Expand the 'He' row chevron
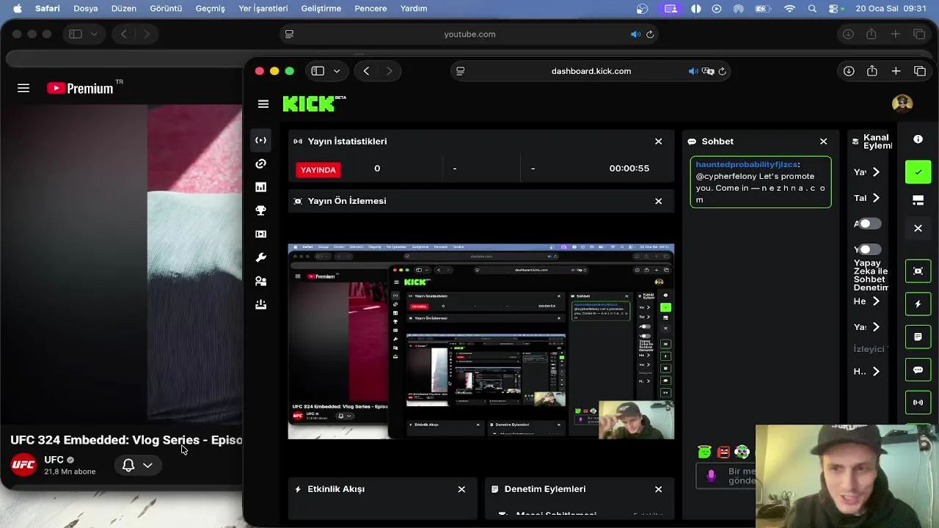 (876, 301)
